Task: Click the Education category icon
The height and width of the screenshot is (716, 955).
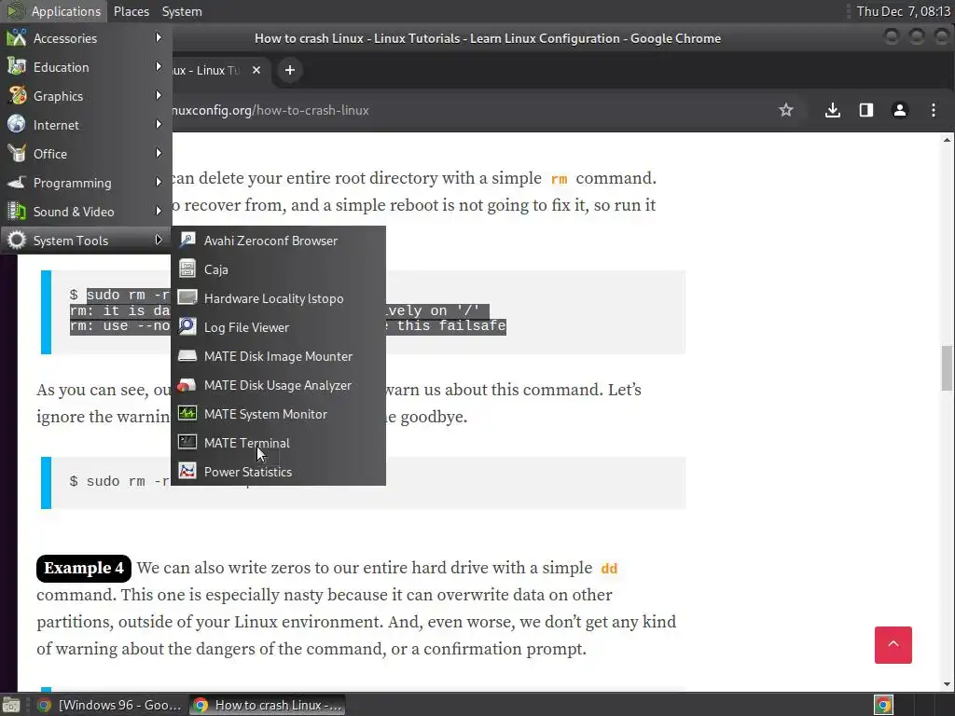Action: coord(17,67)
